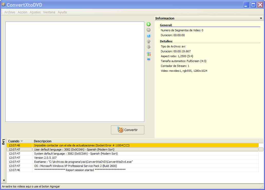265x190 pixels.
Task: Select the Socket Error log row
Action: coord(133,145)
